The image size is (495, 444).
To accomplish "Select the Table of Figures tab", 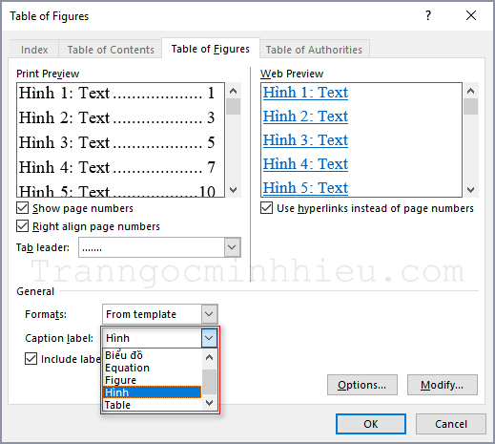I will coord(211,49).
